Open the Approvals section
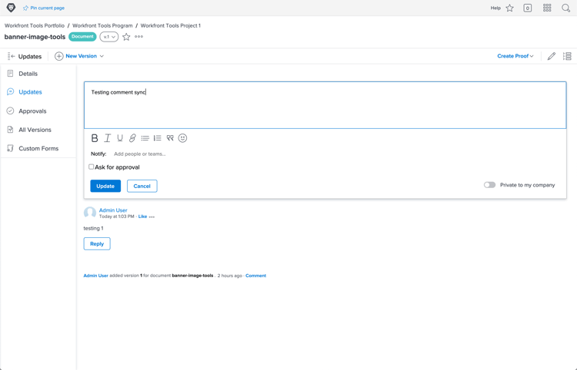The height and width of the screenshot is (370, 577). click(x=32, y=111)
